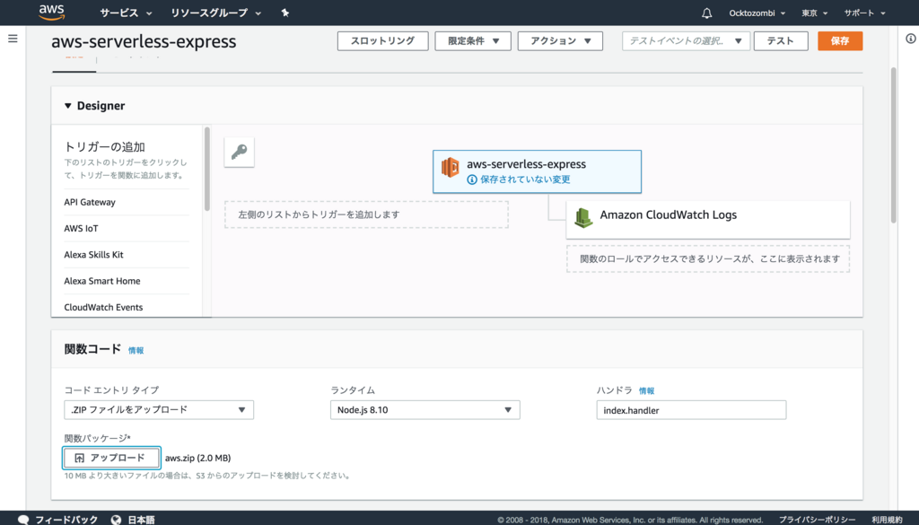Open the 限定条件 dropdown
The image size is (919, 525).
(473, 41)
